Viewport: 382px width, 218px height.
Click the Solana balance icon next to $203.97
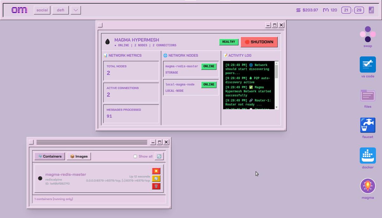(298, 10)
